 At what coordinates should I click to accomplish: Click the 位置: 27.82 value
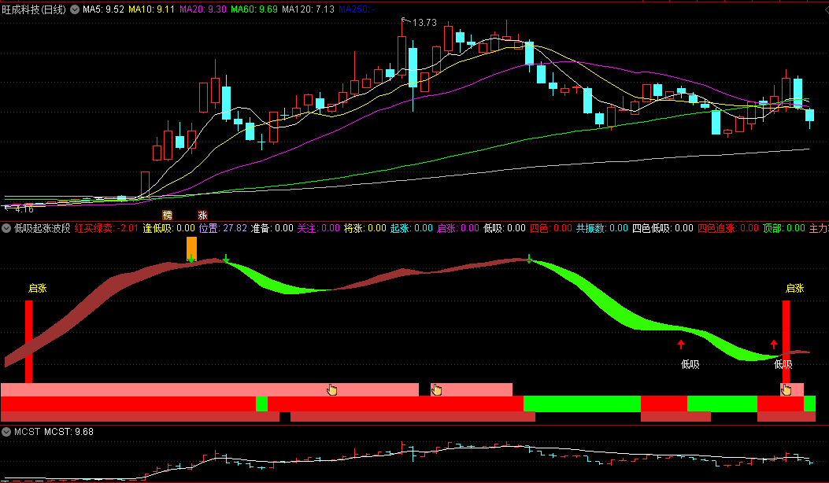(x=223, y=228)
